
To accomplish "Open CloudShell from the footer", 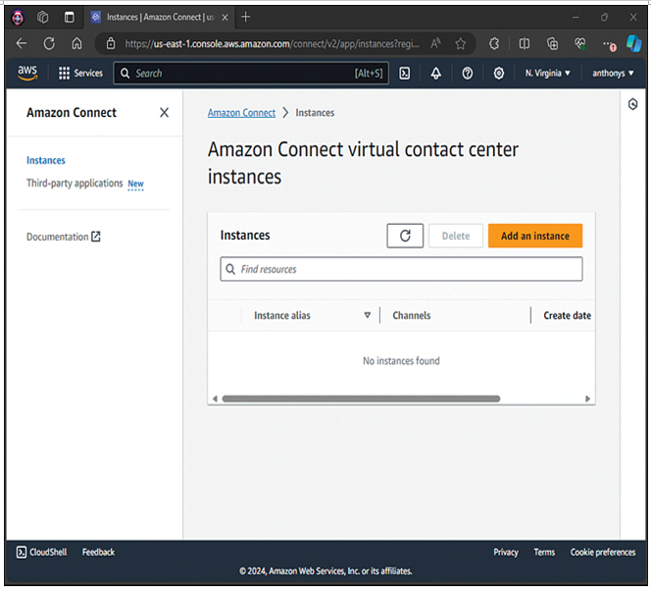I will click(41, 552).
